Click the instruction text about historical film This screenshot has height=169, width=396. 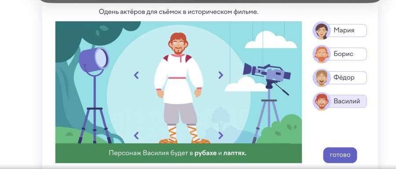pos(179,11)
